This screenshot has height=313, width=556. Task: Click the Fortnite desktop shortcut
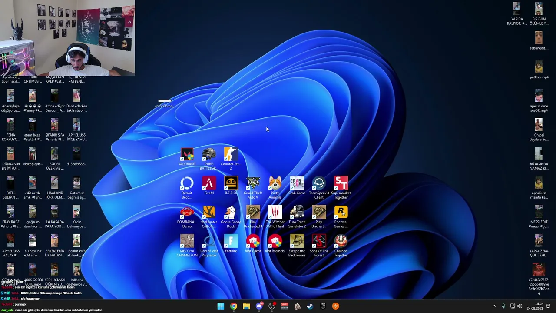tap(231, 243)
